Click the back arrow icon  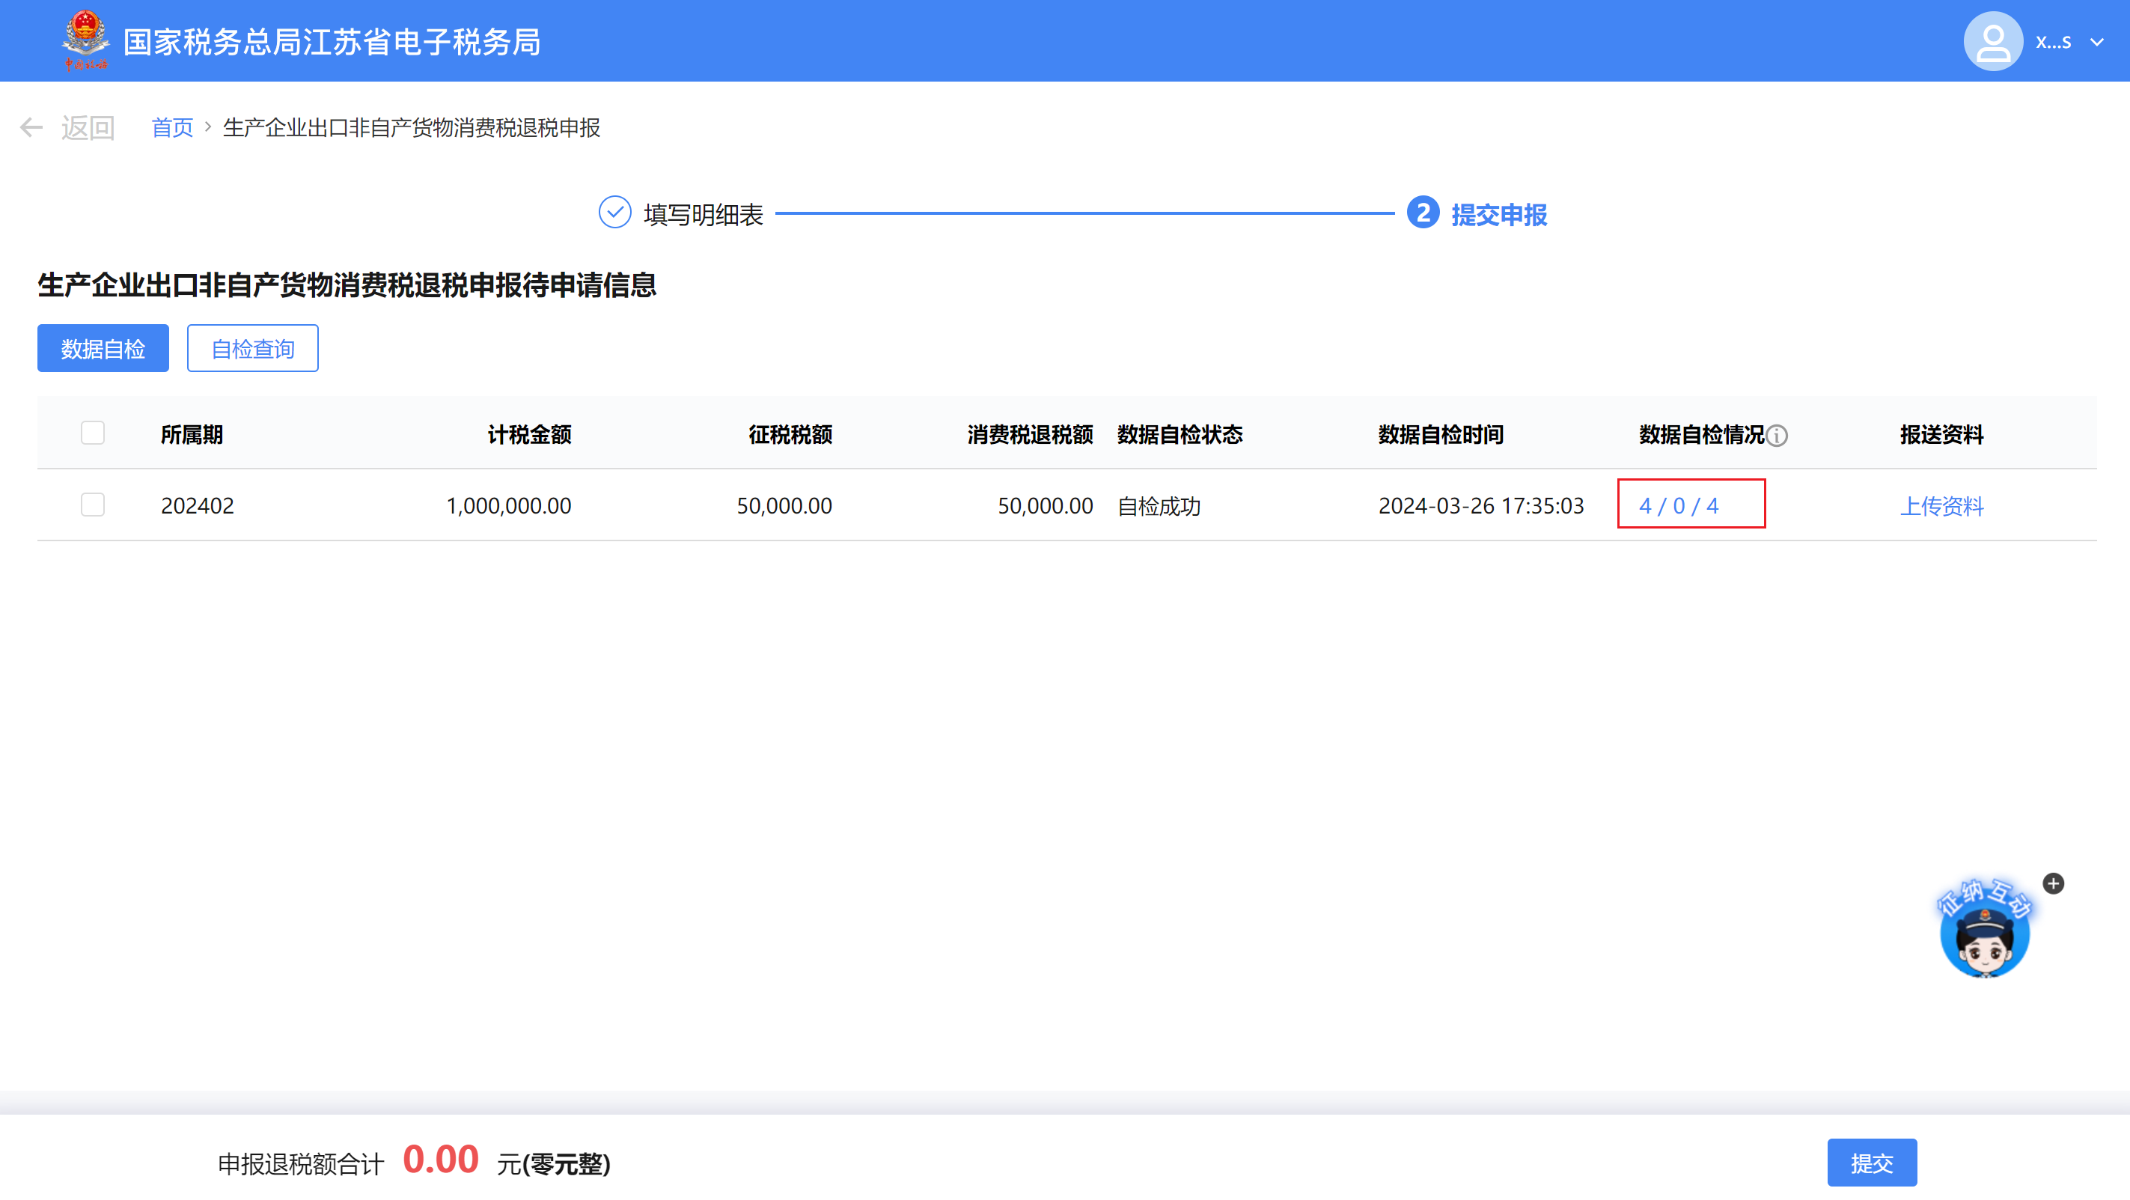coord(31,127)
